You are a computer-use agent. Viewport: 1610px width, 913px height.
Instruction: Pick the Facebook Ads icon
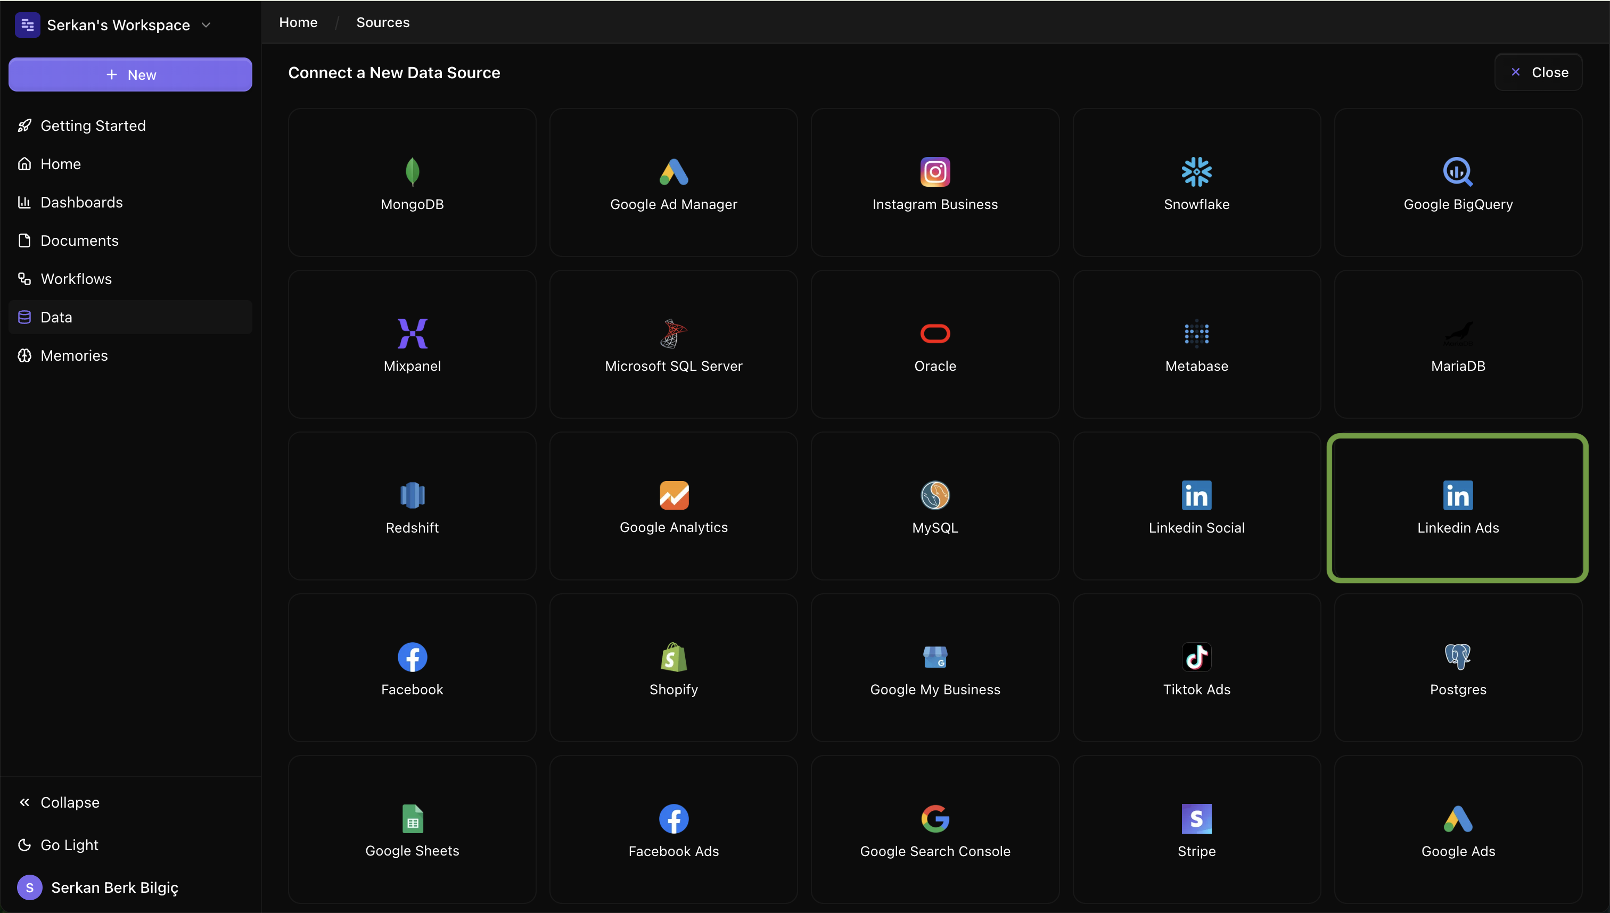[673, 819]
